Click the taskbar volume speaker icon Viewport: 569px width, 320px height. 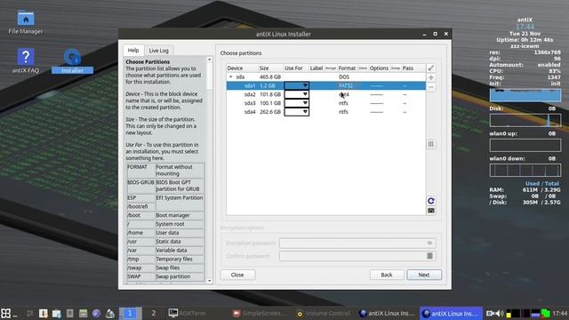[x=500, y=313]
